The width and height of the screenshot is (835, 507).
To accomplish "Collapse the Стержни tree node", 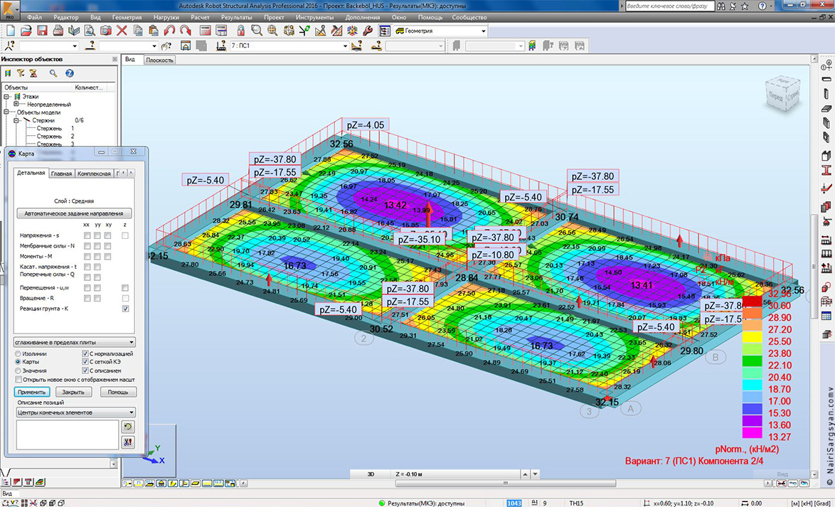I will click(x=16, y=120).
